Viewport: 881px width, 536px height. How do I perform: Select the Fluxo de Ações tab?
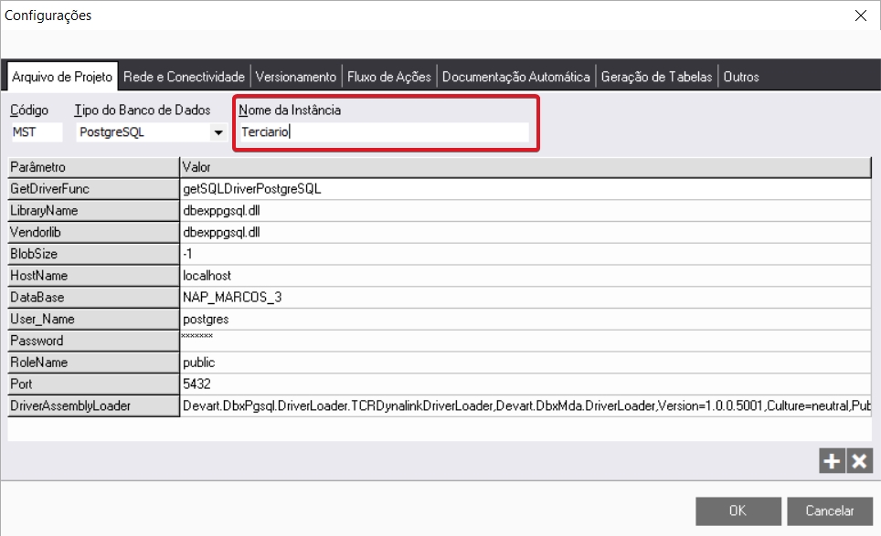pyautogui.click(x=389, y=77)
